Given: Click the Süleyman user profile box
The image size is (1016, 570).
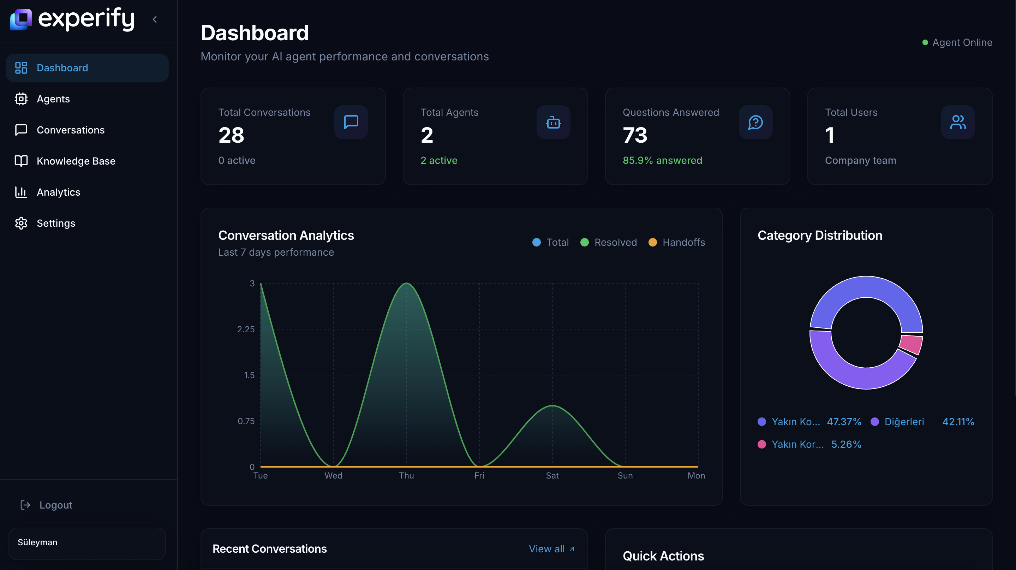Looking at the screenshot, I should (87, 543).
